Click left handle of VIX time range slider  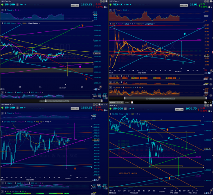click(x=125, y=98)
